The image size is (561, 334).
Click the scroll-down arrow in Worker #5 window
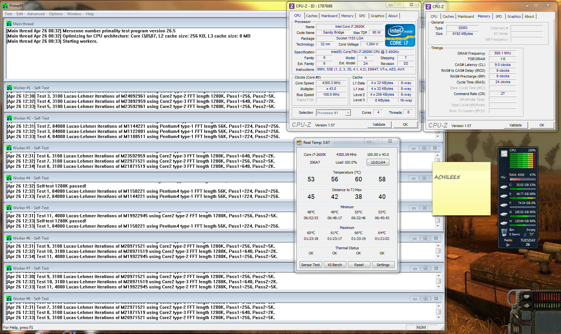click(x=438, y=226)
